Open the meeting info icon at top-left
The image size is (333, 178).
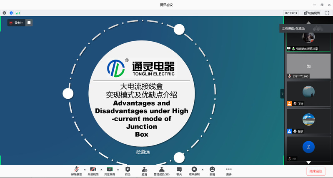pyautogui.click(x=5, y=13)
